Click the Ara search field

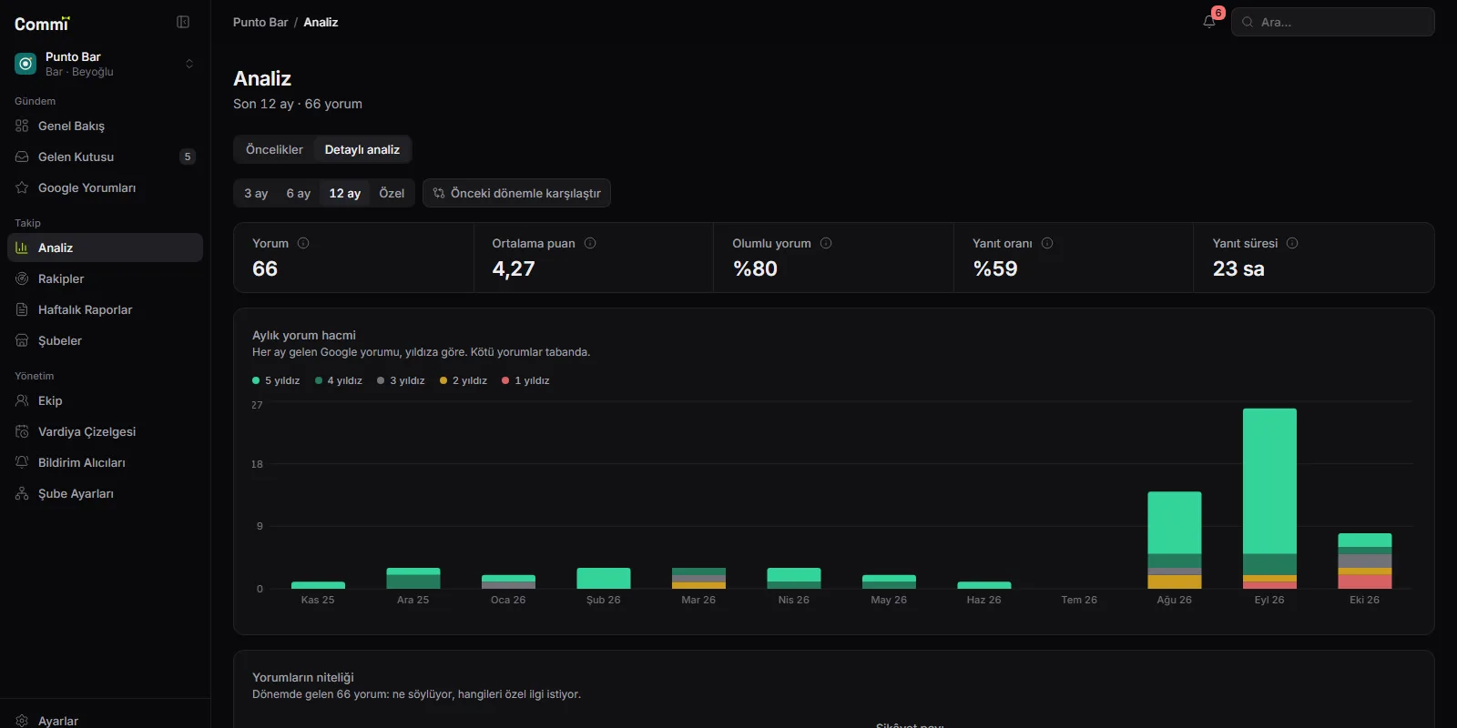[x=1333, y=22]
